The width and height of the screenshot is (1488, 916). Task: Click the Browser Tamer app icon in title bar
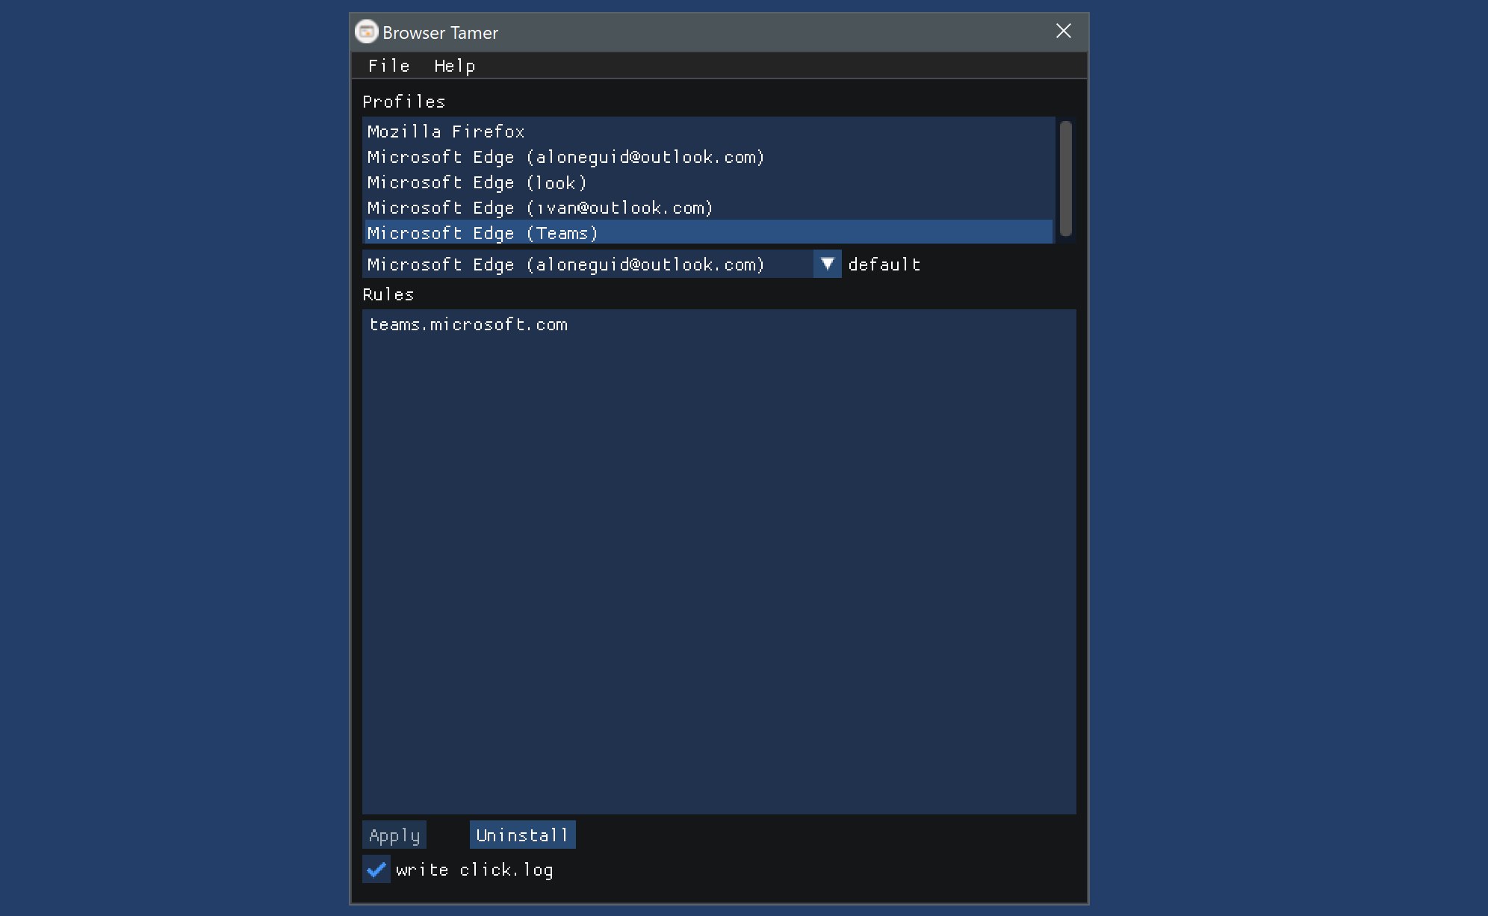pos(366,32)
